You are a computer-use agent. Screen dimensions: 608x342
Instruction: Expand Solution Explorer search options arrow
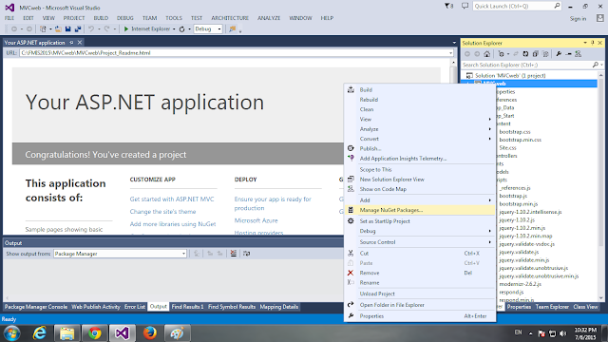601,65
